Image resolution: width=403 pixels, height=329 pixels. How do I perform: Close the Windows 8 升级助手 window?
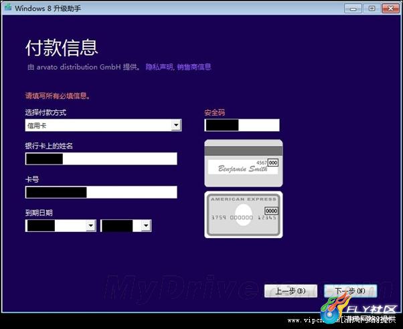(x=390, y=9)
